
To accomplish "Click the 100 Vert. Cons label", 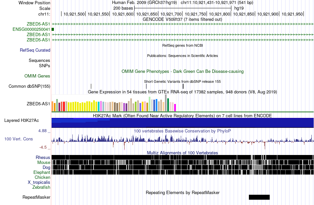I will [x=19, y=139].
